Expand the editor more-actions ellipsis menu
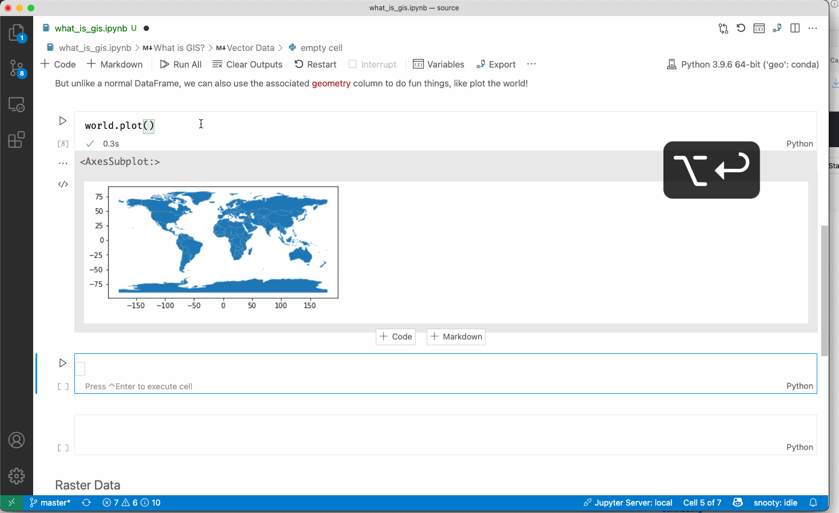 click(x=813, y=28)
